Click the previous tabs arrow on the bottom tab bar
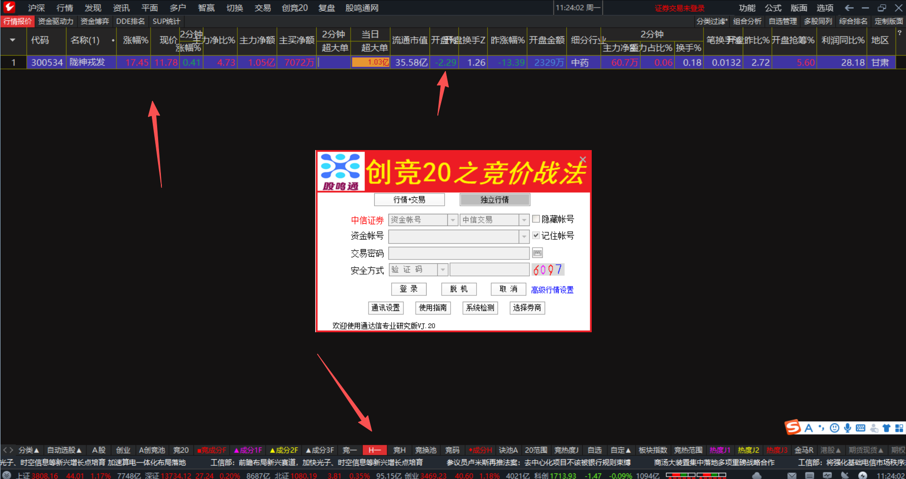The image size is (906, 479). 5,450
